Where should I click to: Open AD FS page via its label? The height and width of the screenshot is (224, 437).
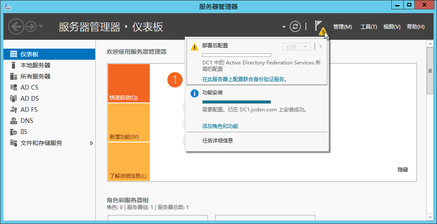click(x=29, y=110)
